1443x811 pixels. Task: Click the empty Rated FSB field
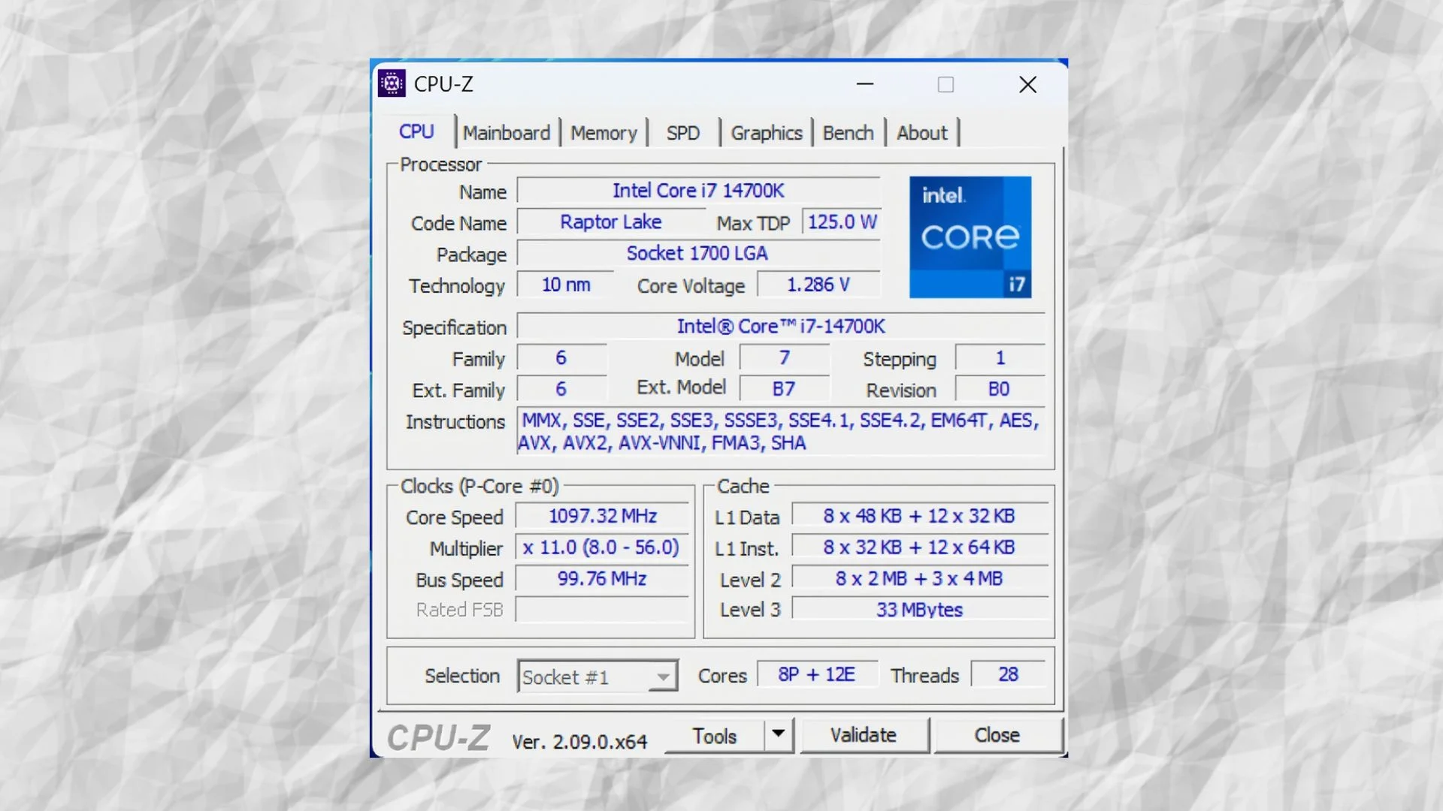602,610
